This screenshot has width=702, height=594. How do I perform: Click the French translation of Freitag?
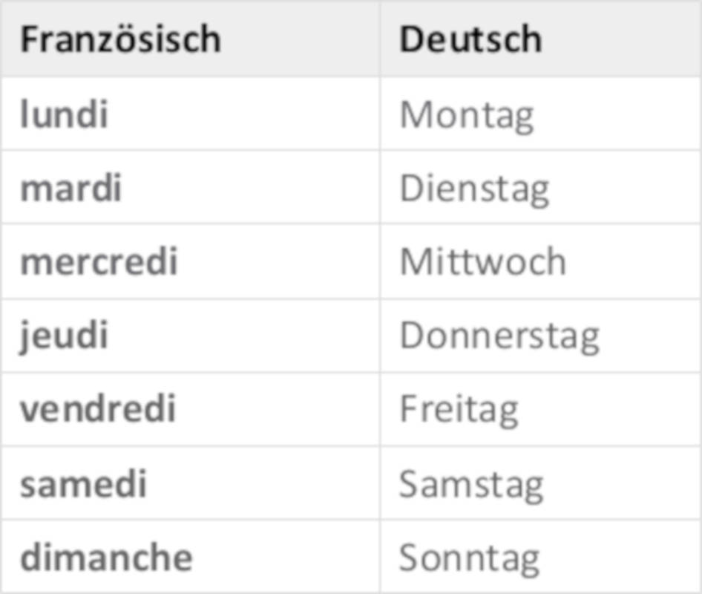pyautogui.click(x=98, y=408)
